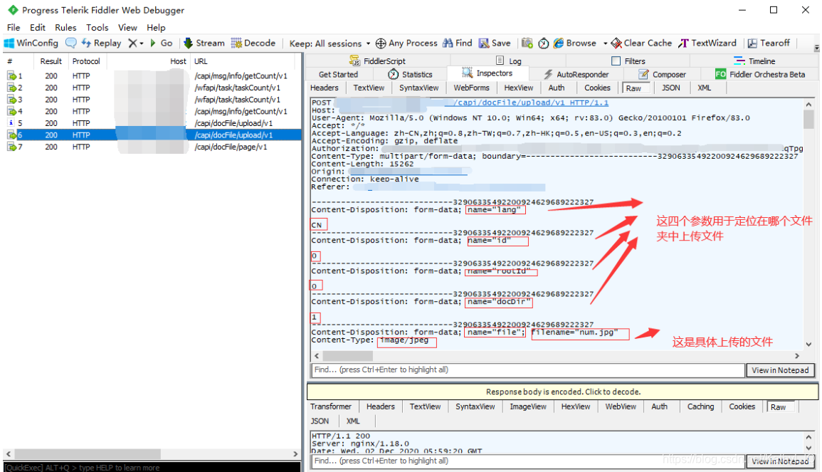The width and height of the screenshot is (822, 472).
Task: Toggle the Stream mode button
Action: (204, 43)
